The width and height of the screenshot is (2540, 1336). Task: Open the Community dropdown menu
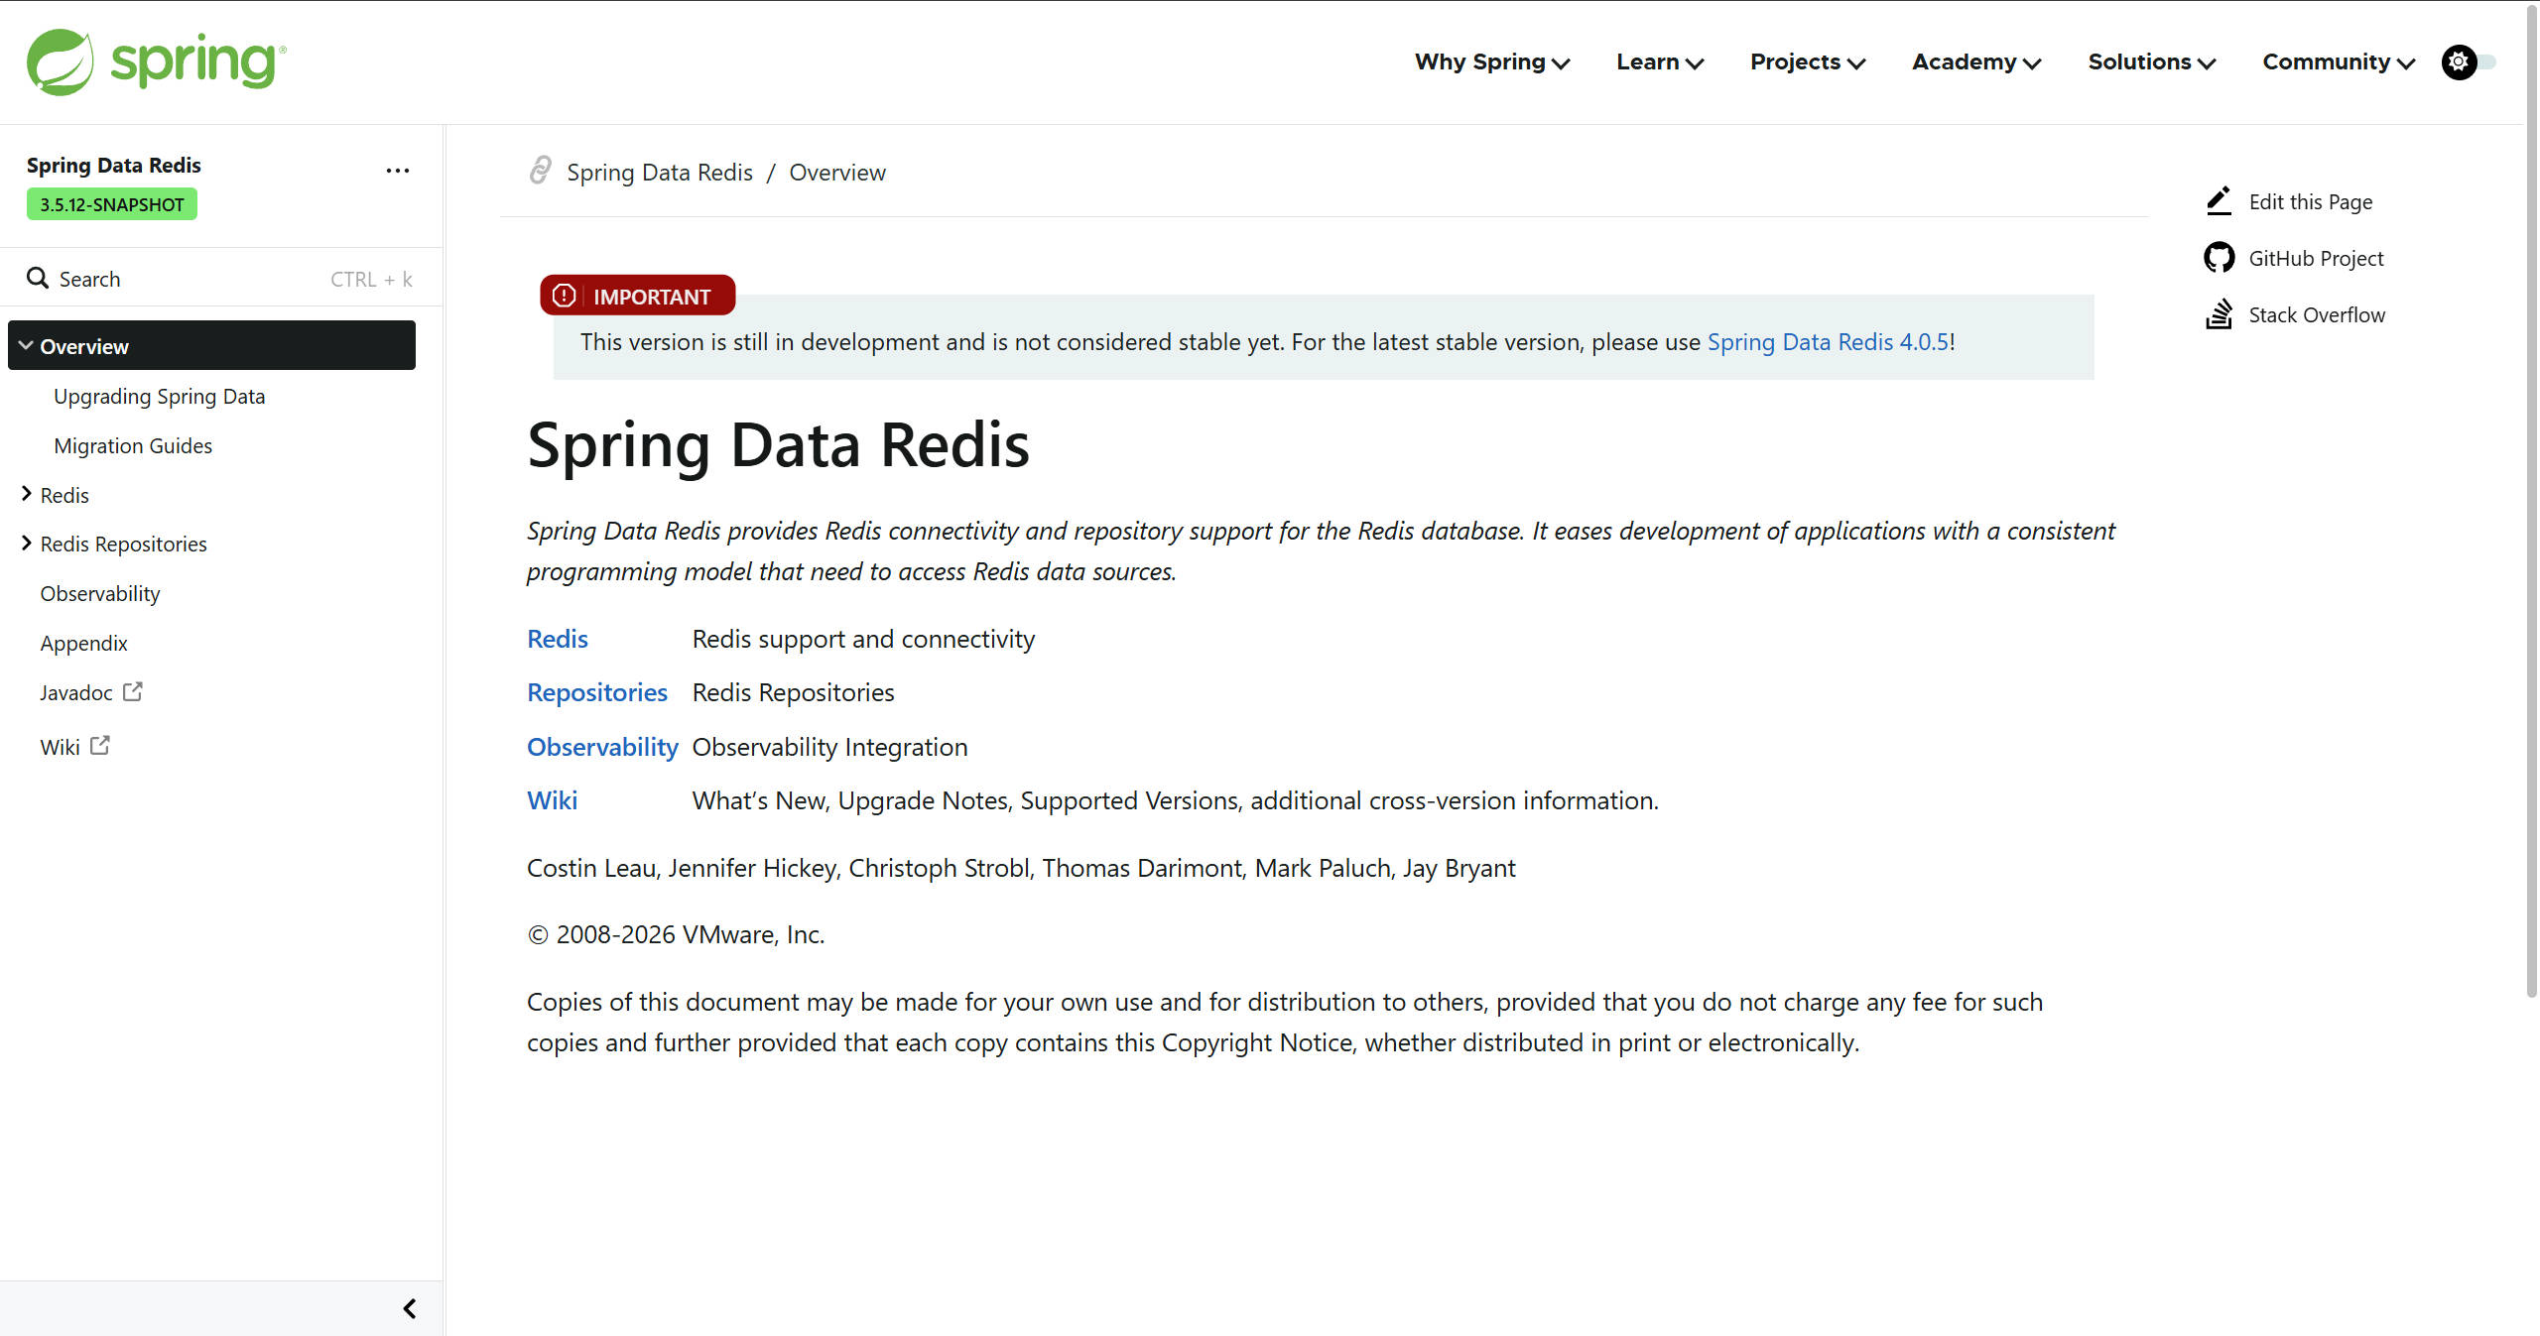2338,62
